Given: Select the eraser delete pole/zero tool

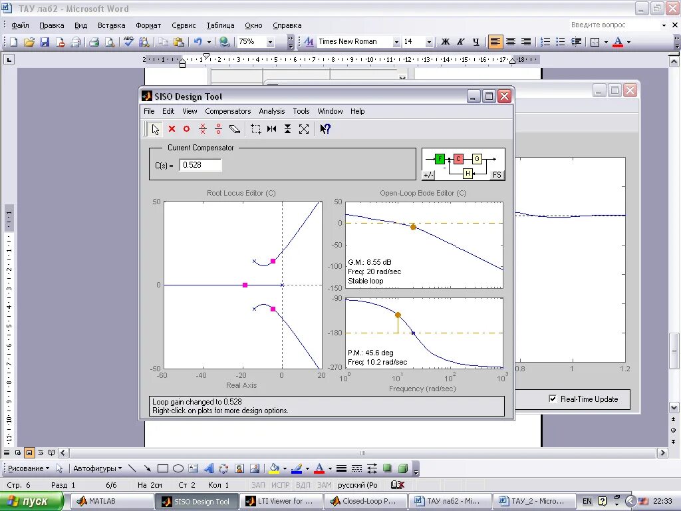Looking at the screenshot, I should coord(235,129).
